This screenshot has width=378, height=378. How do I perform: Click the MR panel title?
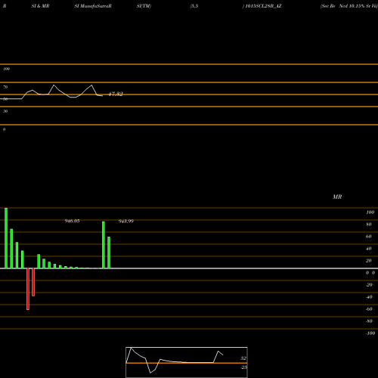click(337, 197)
